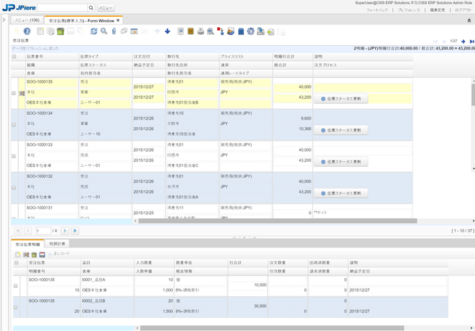Click the メニュー button next to search
Screen dimensions: 475x331
[x=106, y=8]
